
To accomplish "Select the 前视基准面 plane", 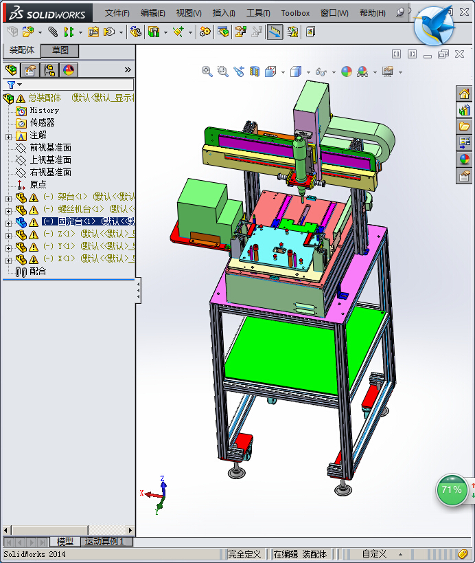I will 51,148.
